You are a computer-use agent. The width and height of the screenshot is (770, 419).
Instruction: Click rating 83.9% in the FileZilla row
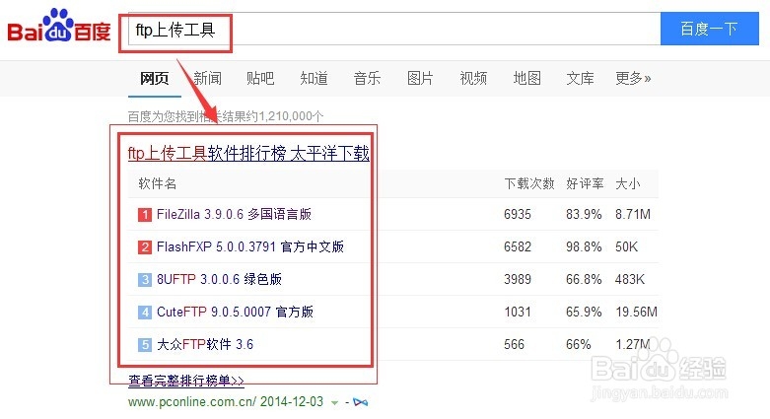click(x=584, y=214)
